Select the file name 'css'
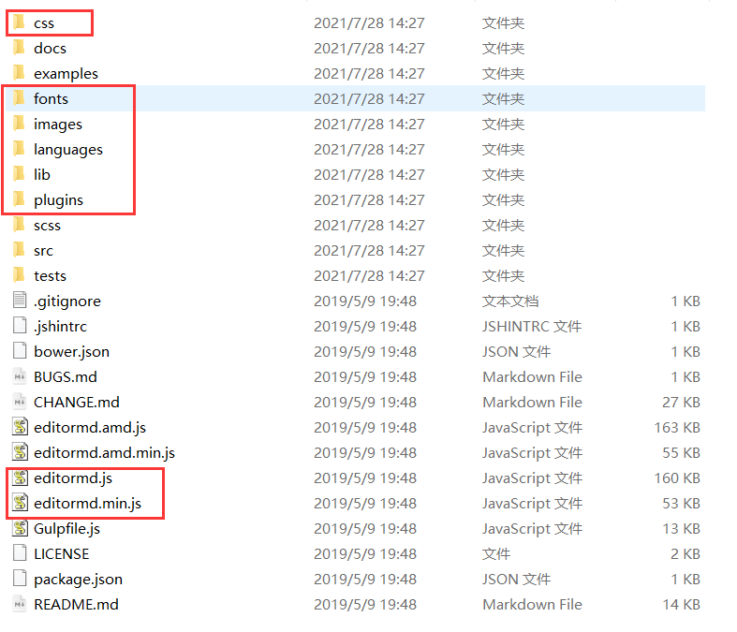Screen dimensions: 737x632 (x=44, y=23)
